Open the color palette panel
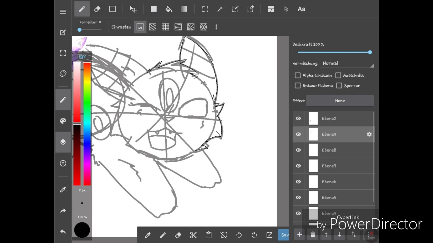Image resolution: width=433 pixels, height=243 pixels. pyautogui.click(x=63, y=121)
